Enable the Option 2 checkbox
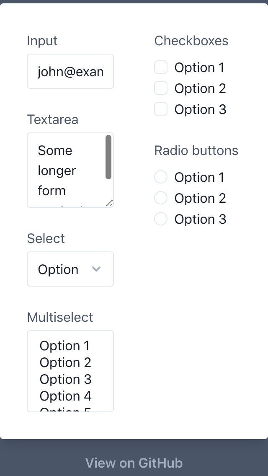 coord(161,88)
